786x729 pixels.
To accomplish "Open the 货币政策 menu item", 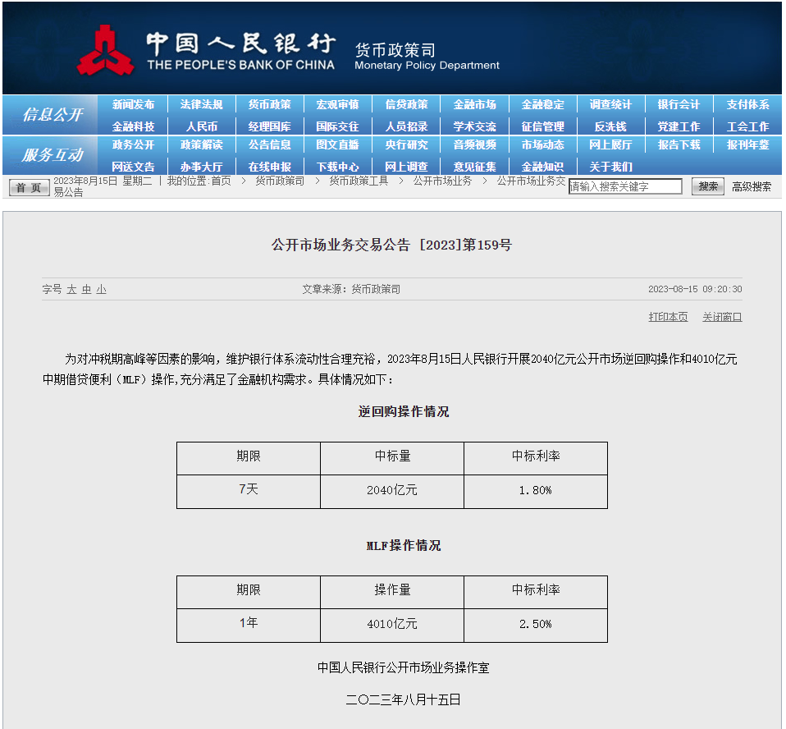I will [269, 105].
